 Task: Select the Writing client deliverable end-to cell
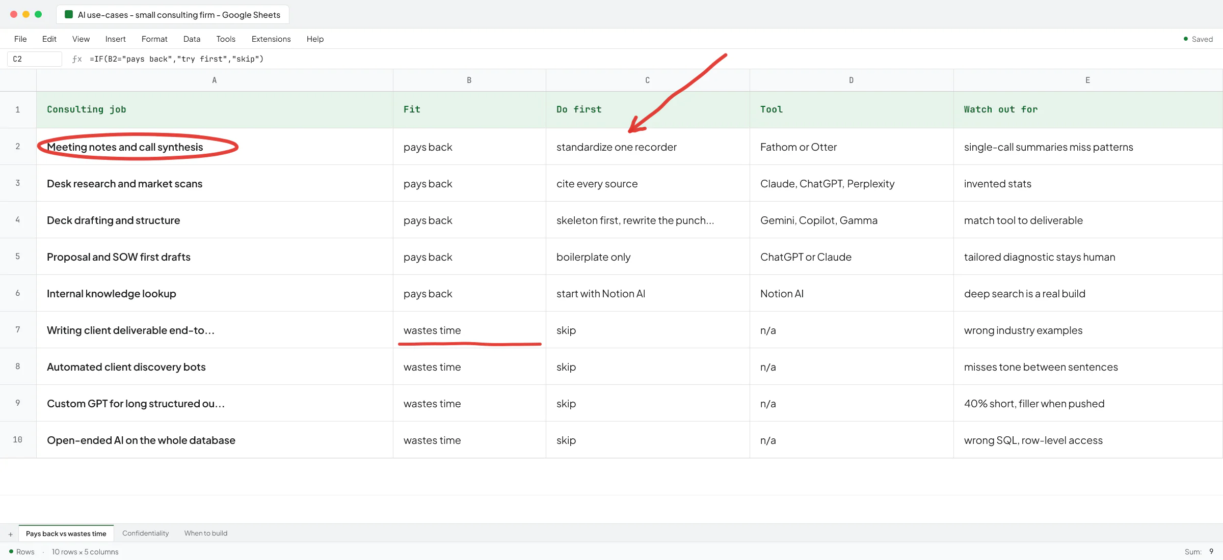215,330
